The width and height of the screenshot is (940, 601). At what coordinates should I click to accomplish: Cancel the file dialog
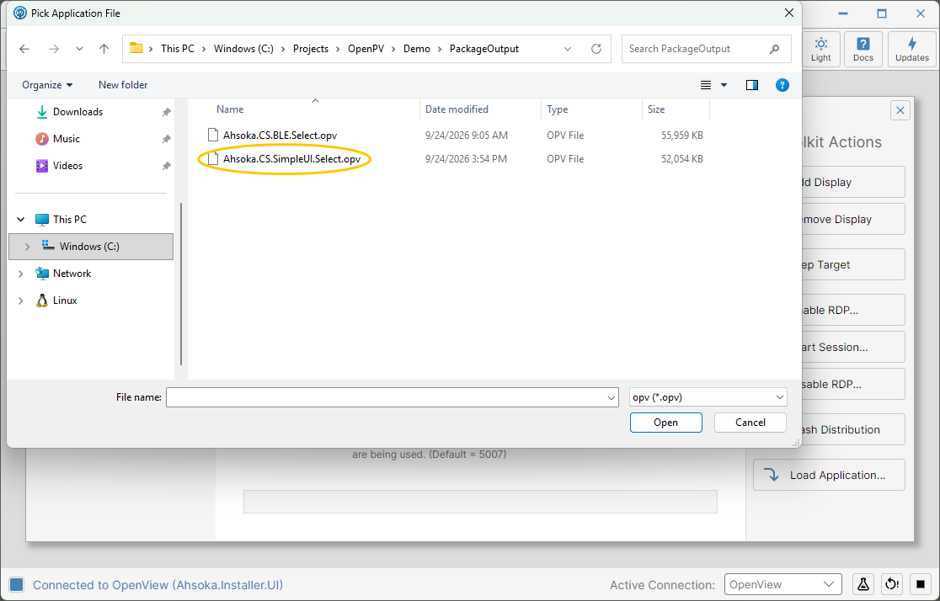pos(750,423)
